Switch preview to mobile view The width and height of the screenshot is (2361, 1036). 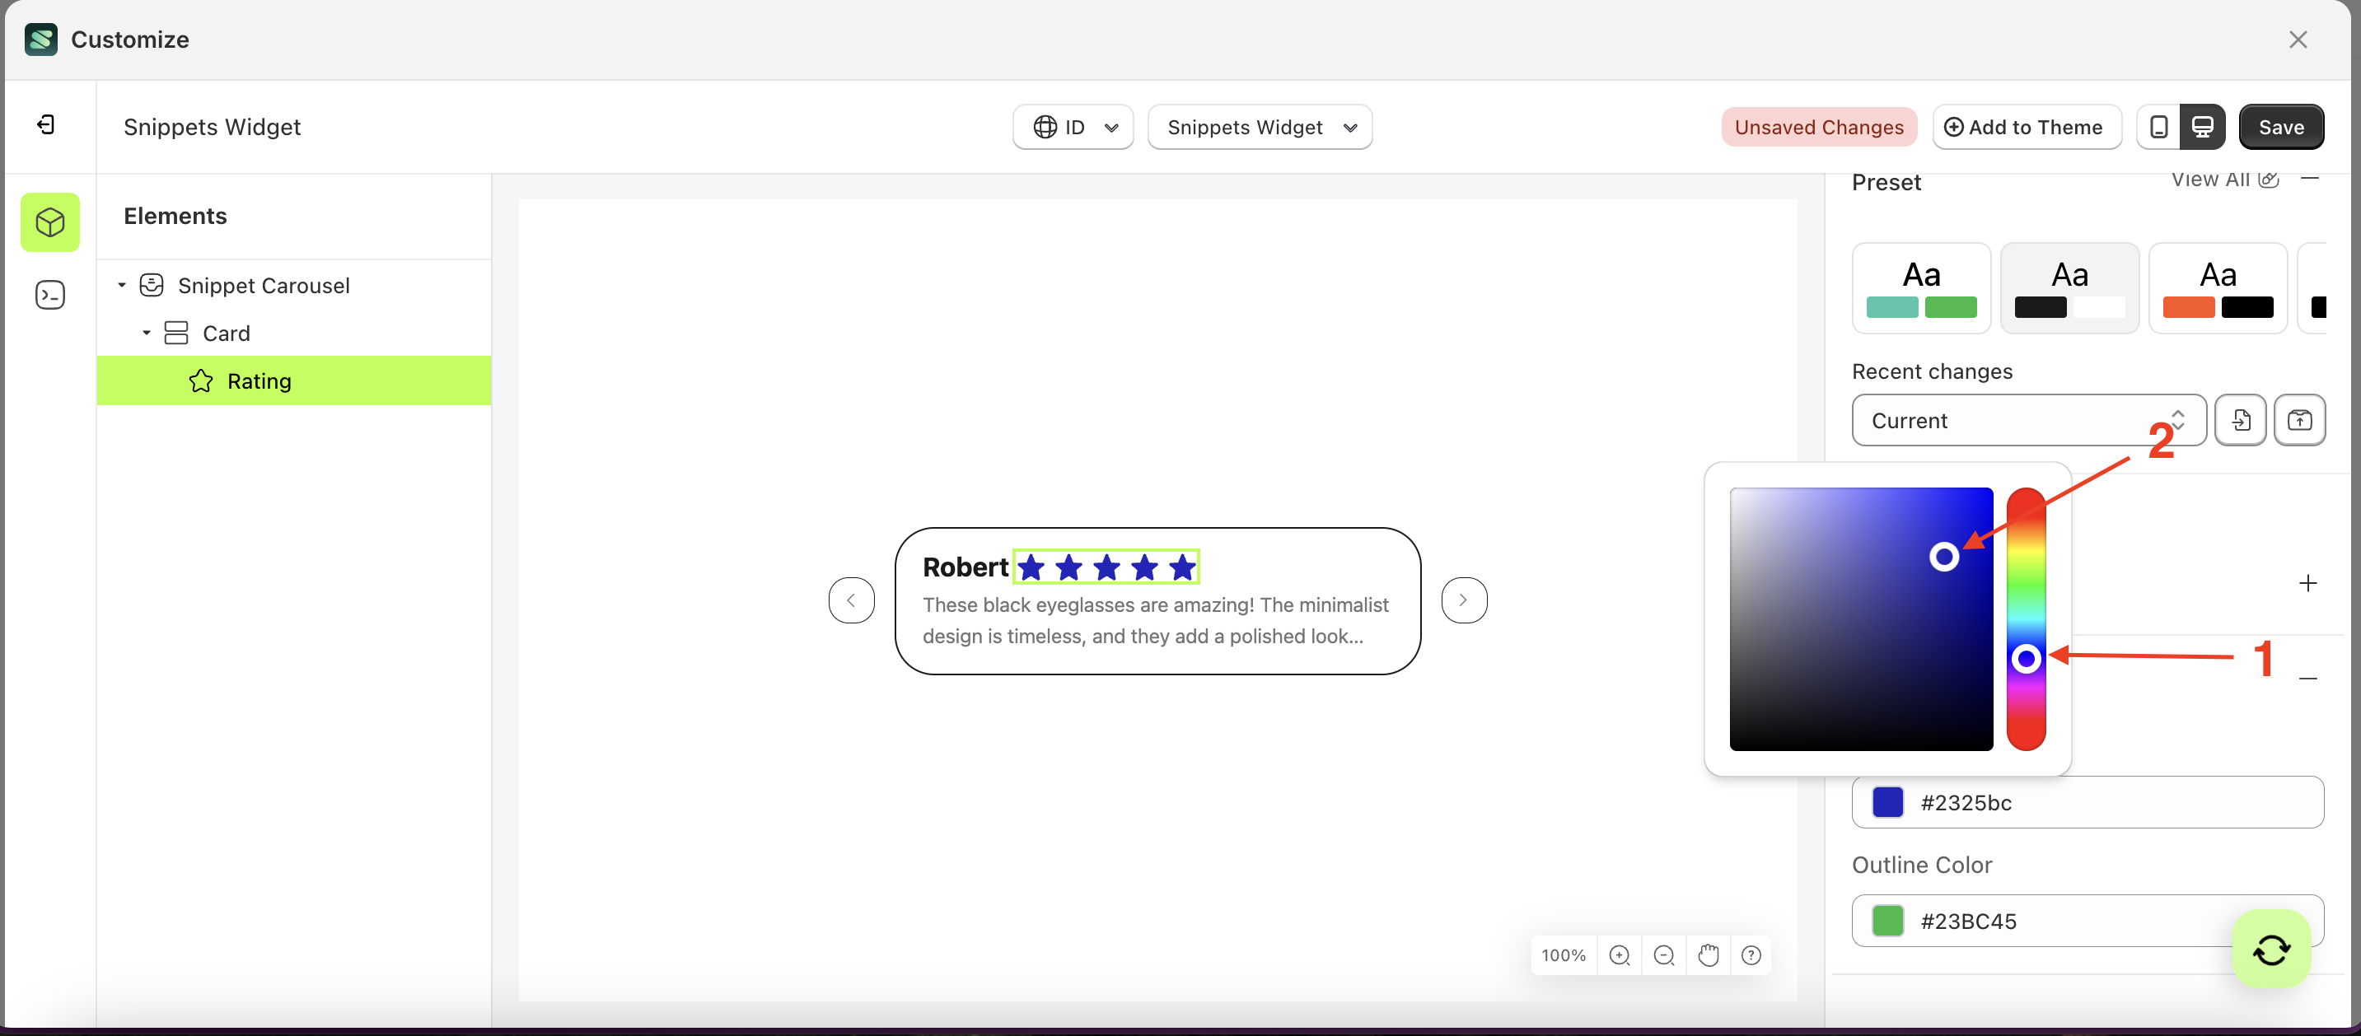2159,126
